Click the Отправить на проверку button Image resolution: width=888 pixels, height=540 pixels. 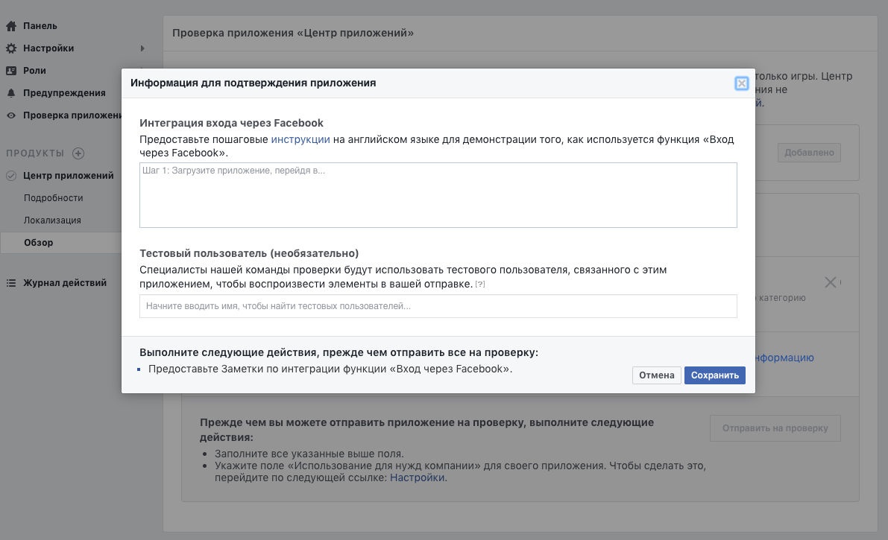tap(775, 428)
